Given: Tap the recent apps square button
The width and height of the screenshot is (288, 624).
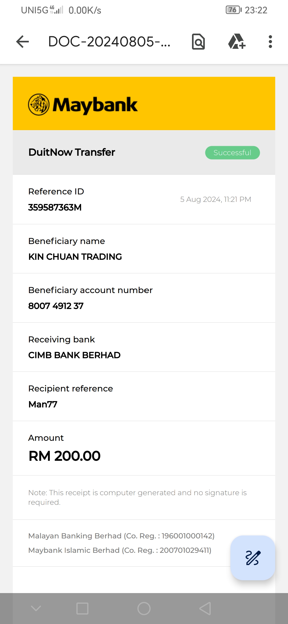Looking at the screenshot, I should [x=82, y=608].
